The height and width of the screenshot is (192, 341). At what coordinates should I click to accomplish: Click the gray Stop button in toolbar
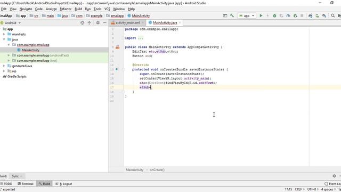click(x=302, y=15)
